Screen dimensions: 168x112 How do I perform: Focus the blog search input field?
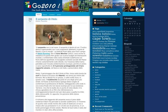tap(105, 14)
